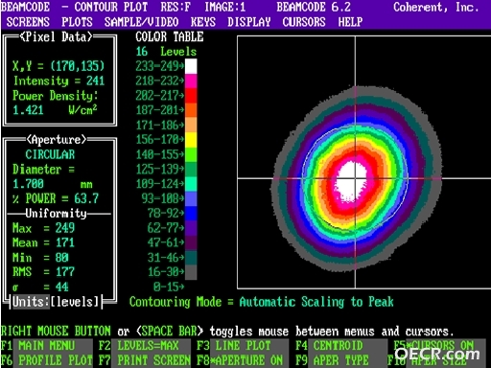Click the red 202-217 color swatch
Viewport: 491px width, 368px height.
pyautogui.click(x=191, y=96)
